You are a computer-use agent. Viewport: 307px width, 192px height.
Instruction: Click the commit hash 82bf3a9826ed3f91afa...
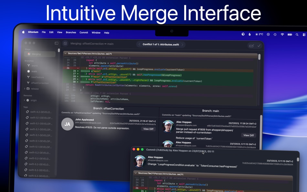tap(132, 124)
